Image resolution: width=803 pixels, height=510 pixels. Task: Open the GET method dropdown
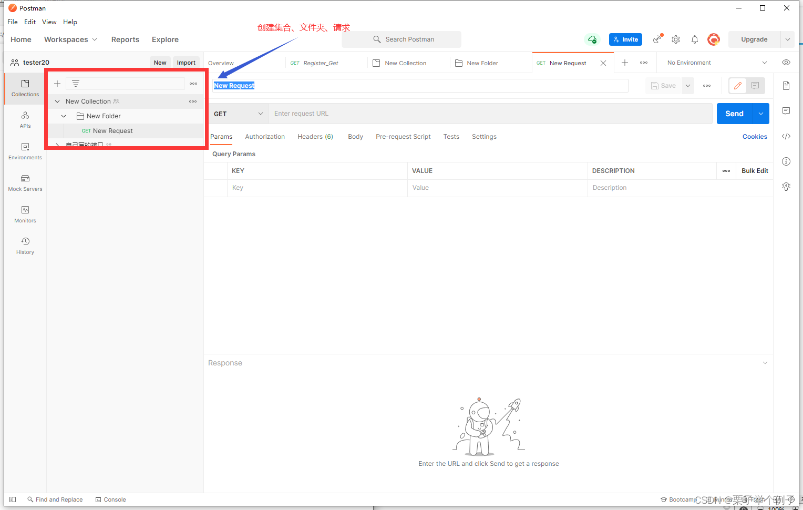238,114
